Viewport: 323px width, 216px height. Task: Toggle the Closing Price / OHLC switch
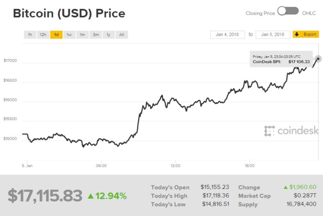(x=288, y=12)
